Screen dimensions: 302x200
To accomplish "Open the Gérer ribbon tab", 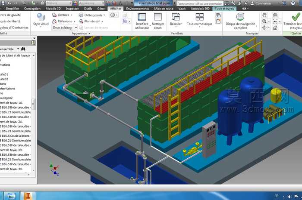I will coord(101,9).
